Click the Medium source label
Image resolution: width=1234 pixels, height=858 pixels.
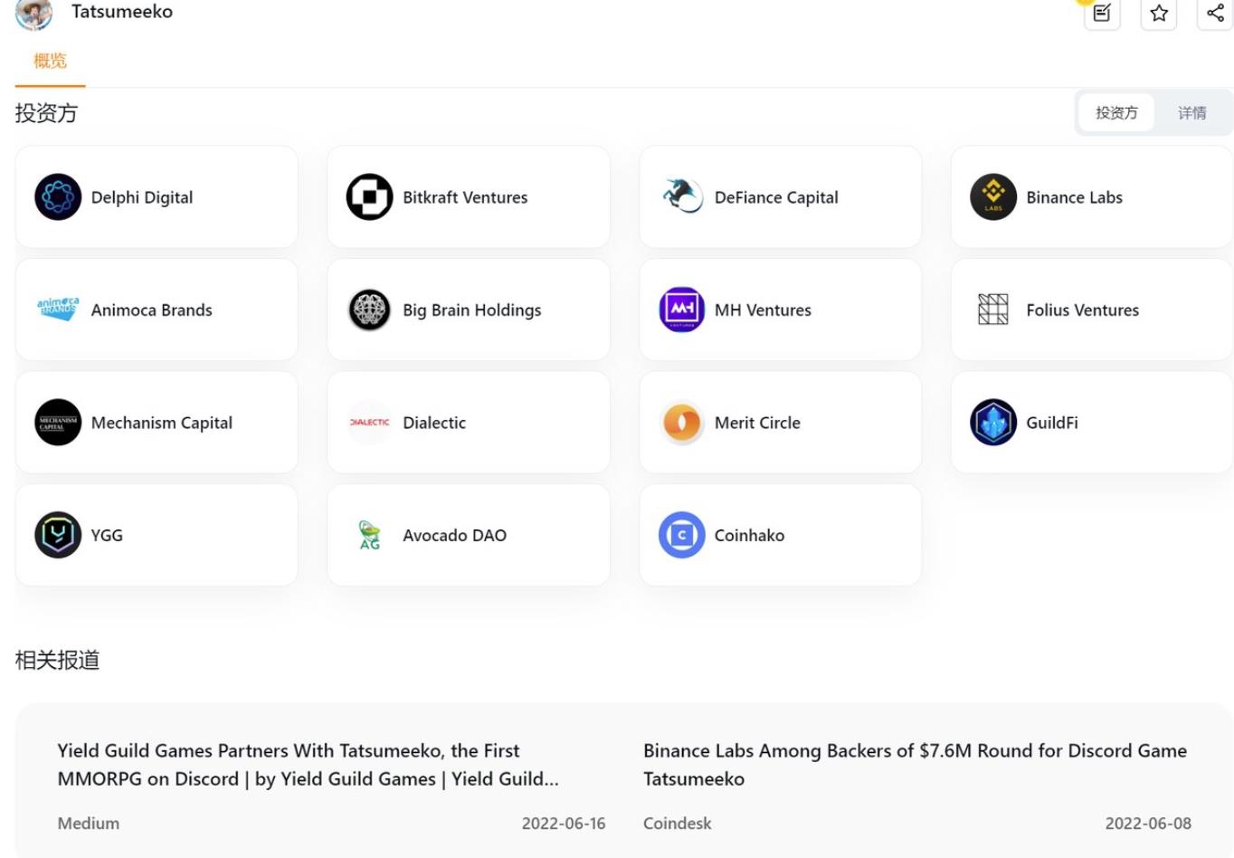[x=89, y=824]
